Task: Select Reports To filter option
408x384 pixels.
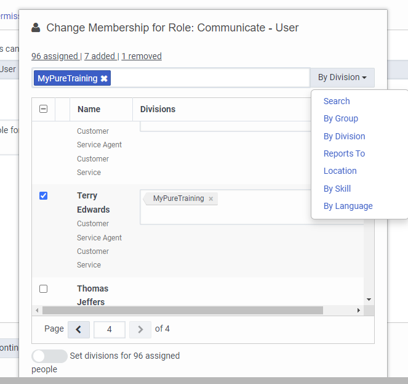Action: coord(344,153)
